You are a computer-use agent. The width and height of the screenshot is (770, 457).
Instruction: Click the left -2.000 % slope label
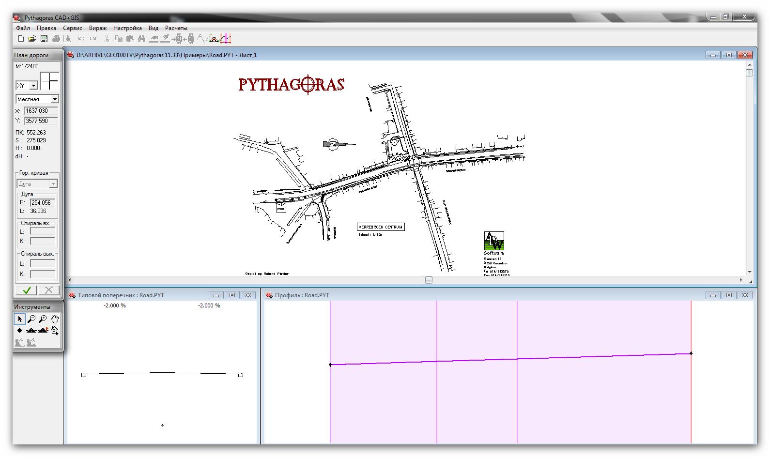(115, 305)
